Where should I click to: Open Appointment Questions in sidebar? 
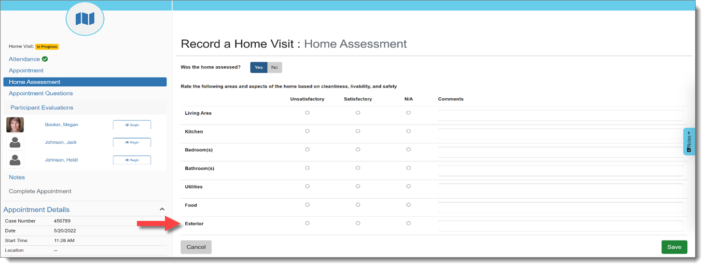click(x=41, y=93)
